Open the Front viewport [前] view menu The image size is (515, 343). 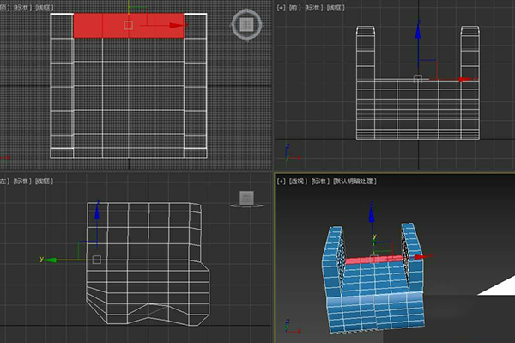[x=294, y=8]
